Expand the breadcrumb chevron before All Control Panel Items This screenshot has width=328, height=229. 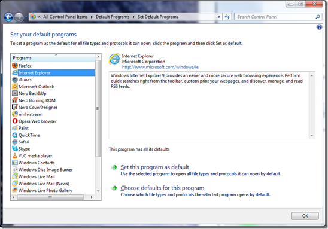(x=39, y=17)
